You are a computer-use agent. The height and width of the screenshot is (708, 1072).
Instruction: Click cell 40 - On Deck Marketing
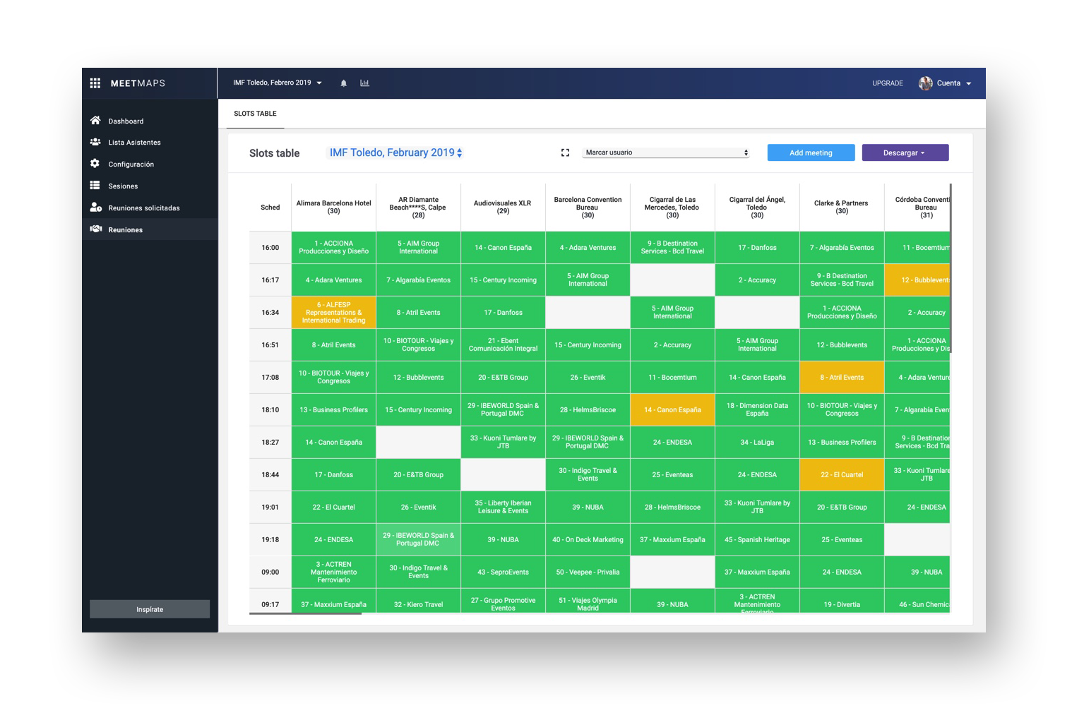[588, 540]
